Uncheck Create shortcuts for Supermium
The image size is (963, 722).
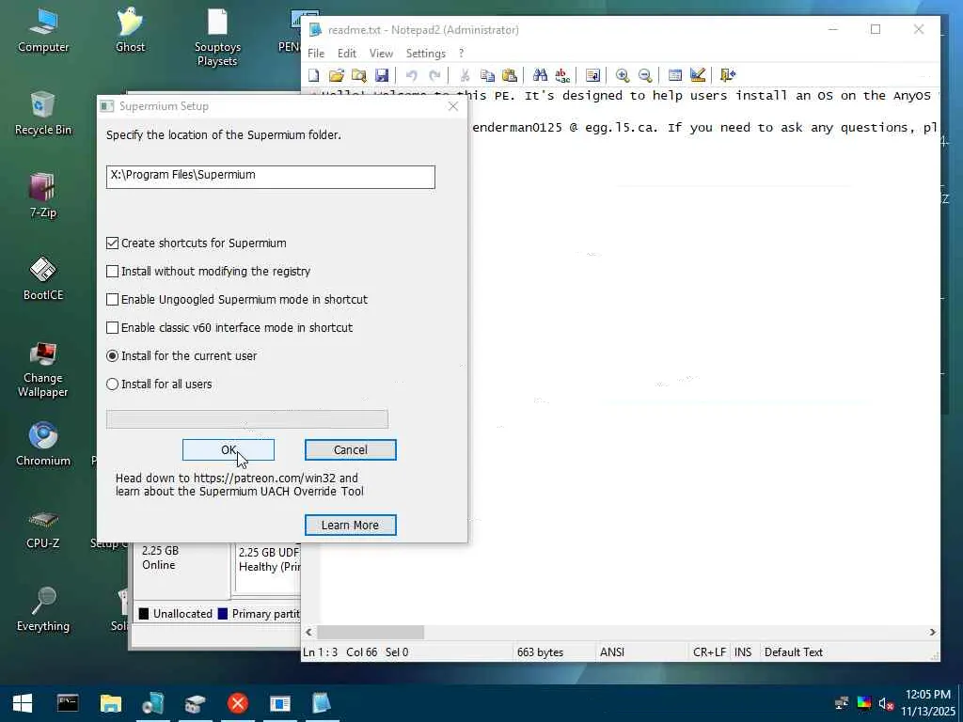[x=112, y=243]
